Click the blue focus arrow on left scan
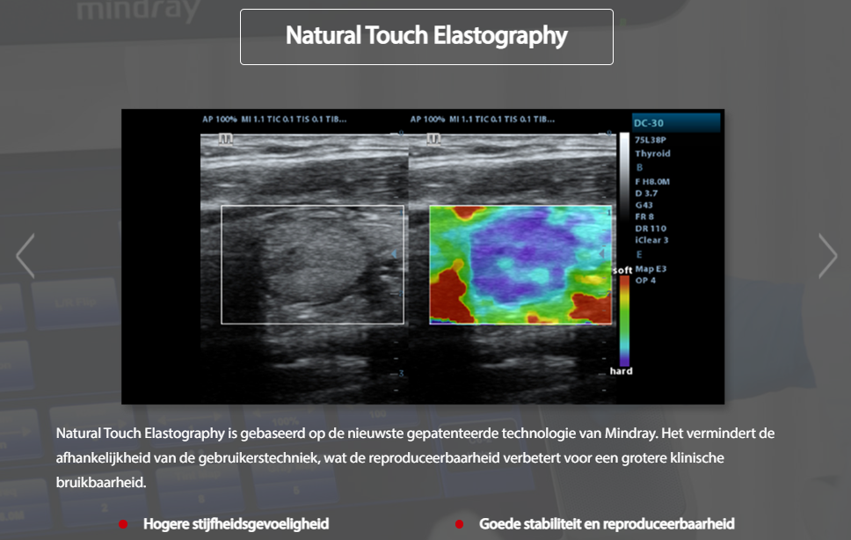The height and width of the screenshot is (540, 851). 395,254
